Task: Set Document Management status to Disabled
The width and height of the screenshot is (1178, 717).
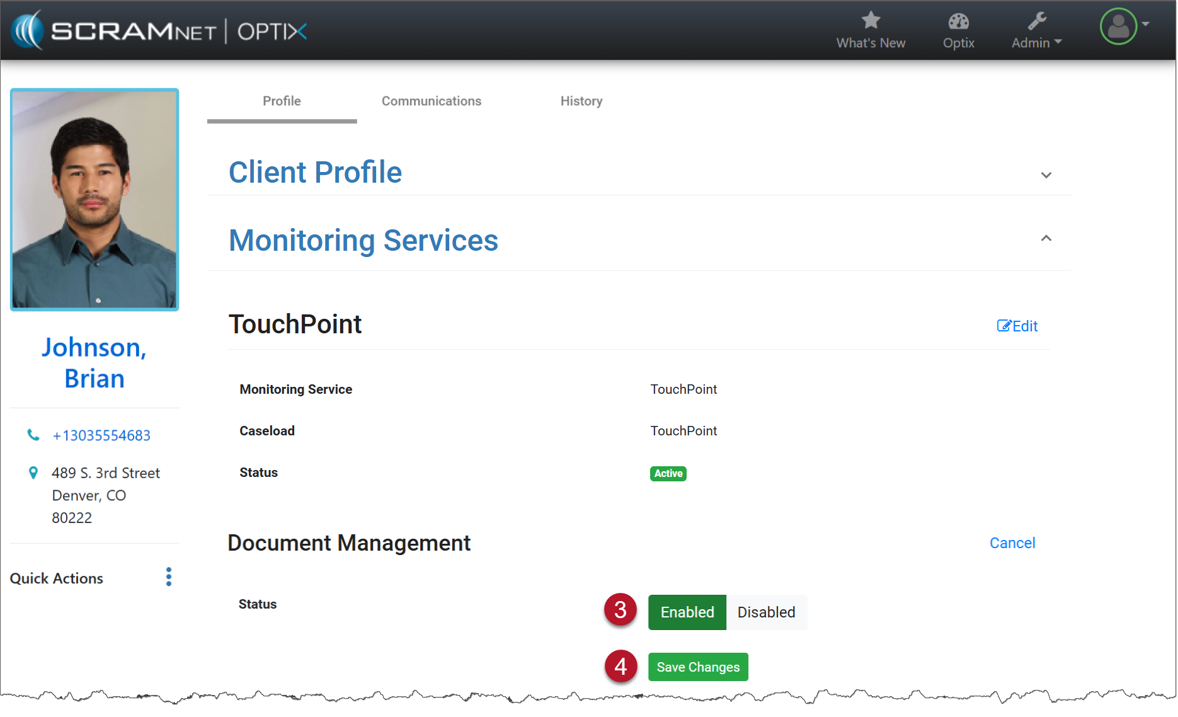Action: [x=766, y=612]
